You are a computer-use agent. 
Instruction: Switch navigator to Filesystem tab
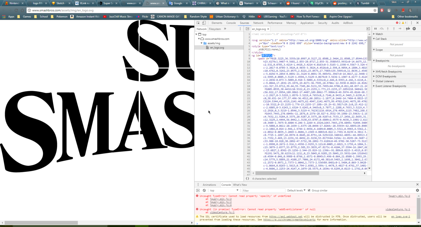click(x=215, y=29)
